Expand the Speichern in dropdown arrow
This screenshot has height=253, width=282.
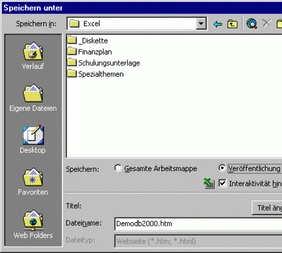[202, 24]
